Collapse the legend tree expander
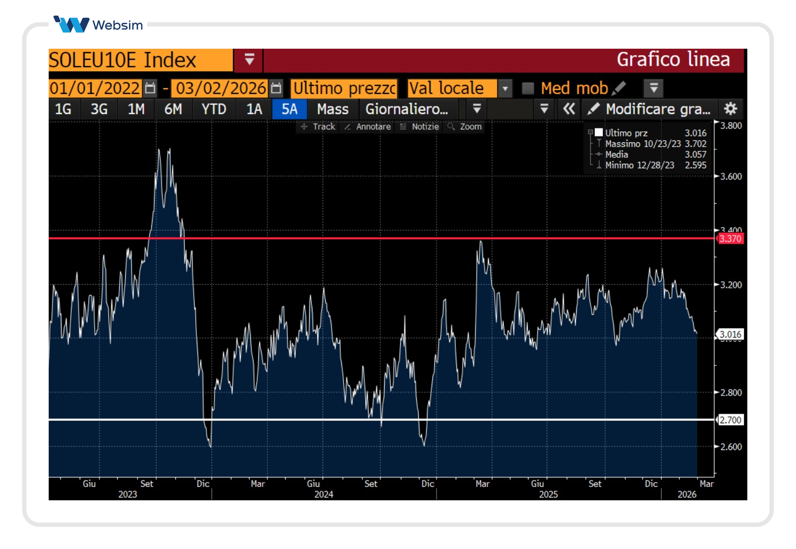The height and width of the screenshot is (549, 796). (x=590, y=132)
